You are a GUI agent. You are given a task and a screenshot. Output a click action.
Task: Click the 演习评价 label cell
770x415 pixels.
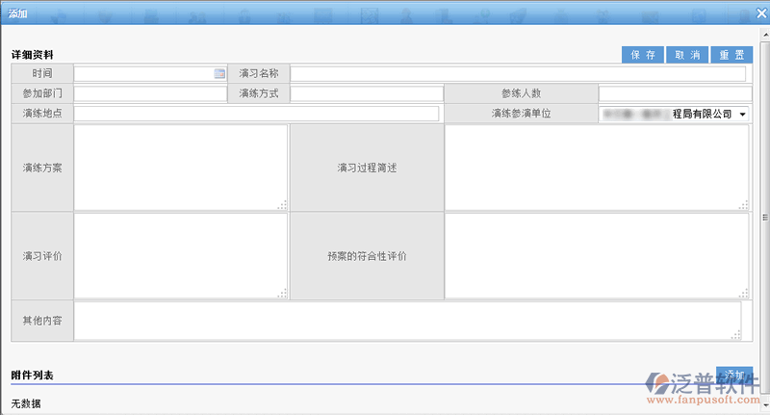tap(42, 256)
